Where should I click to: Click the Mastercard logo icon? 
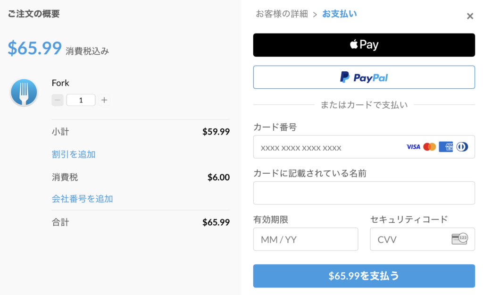click(x=430, y=147)
